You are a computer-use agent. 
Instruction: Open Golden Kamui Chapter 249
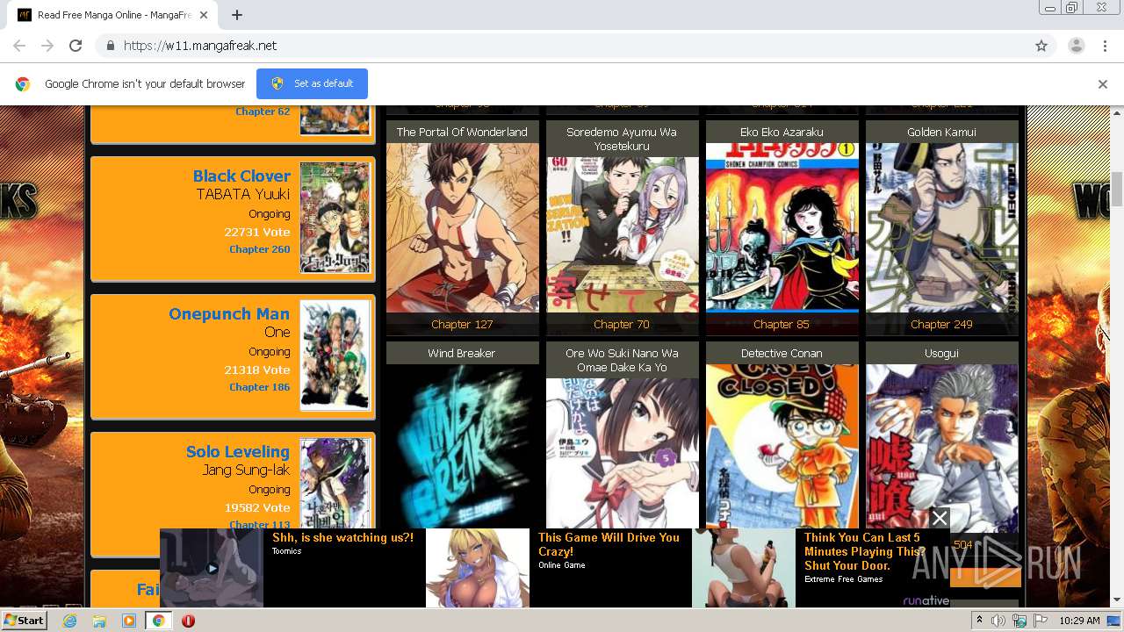[941, 324]
